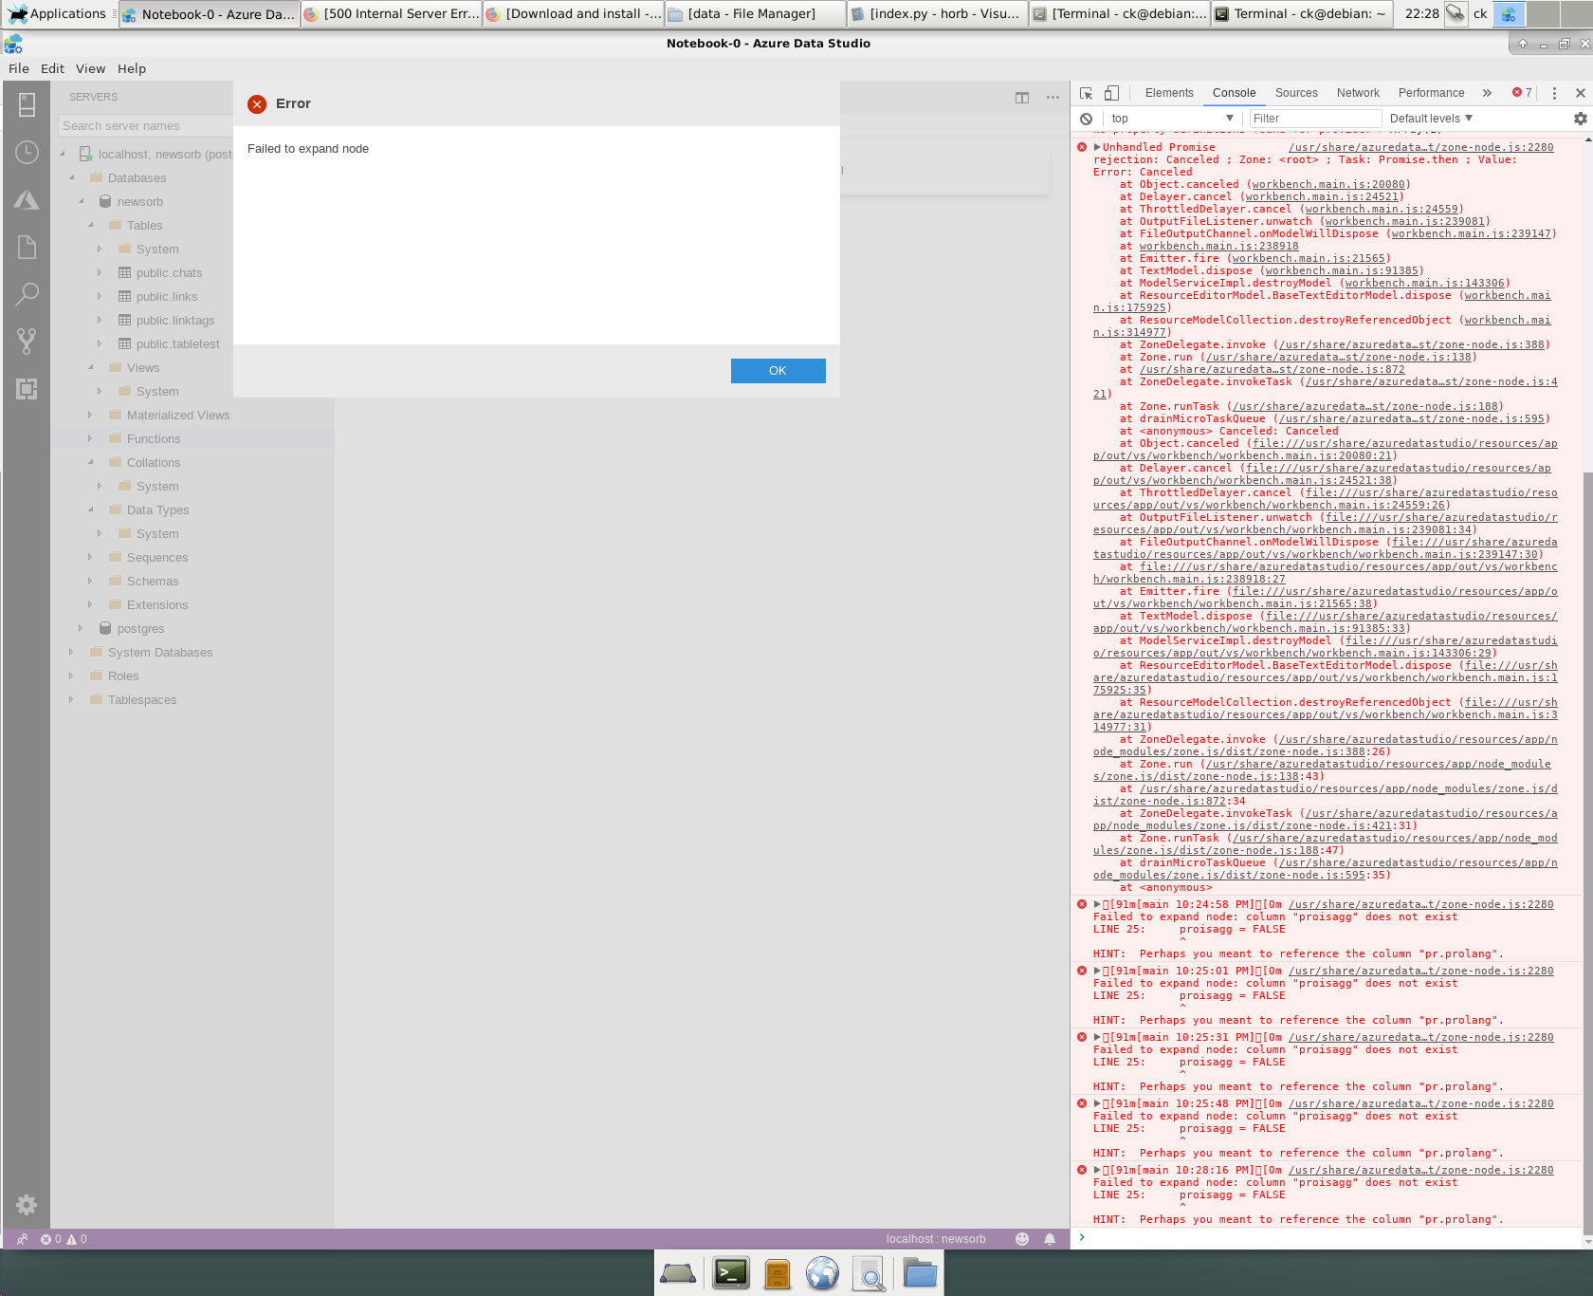Open settings via bottom-left gear icon
This screenshot has width=1593, height=1296.
[26, 1205]
